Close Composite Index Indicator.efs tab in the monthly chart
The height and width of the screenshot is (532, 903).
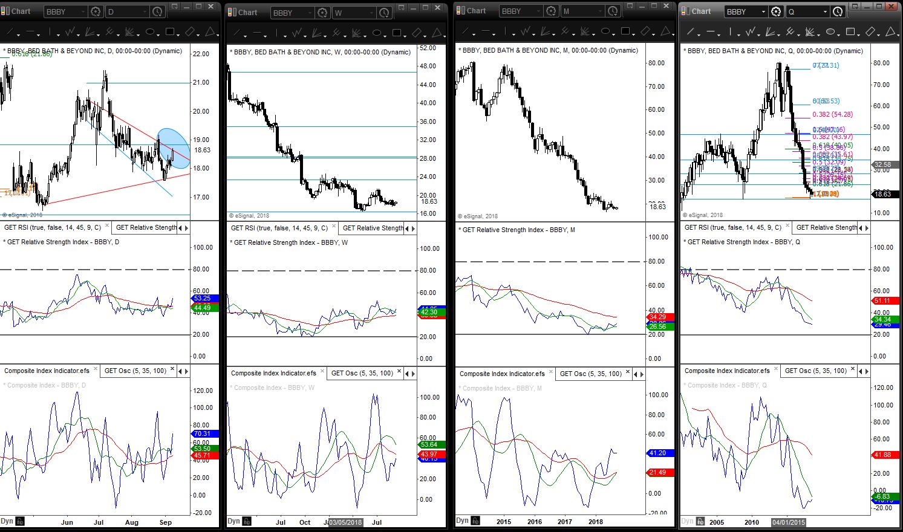(550, 372)
